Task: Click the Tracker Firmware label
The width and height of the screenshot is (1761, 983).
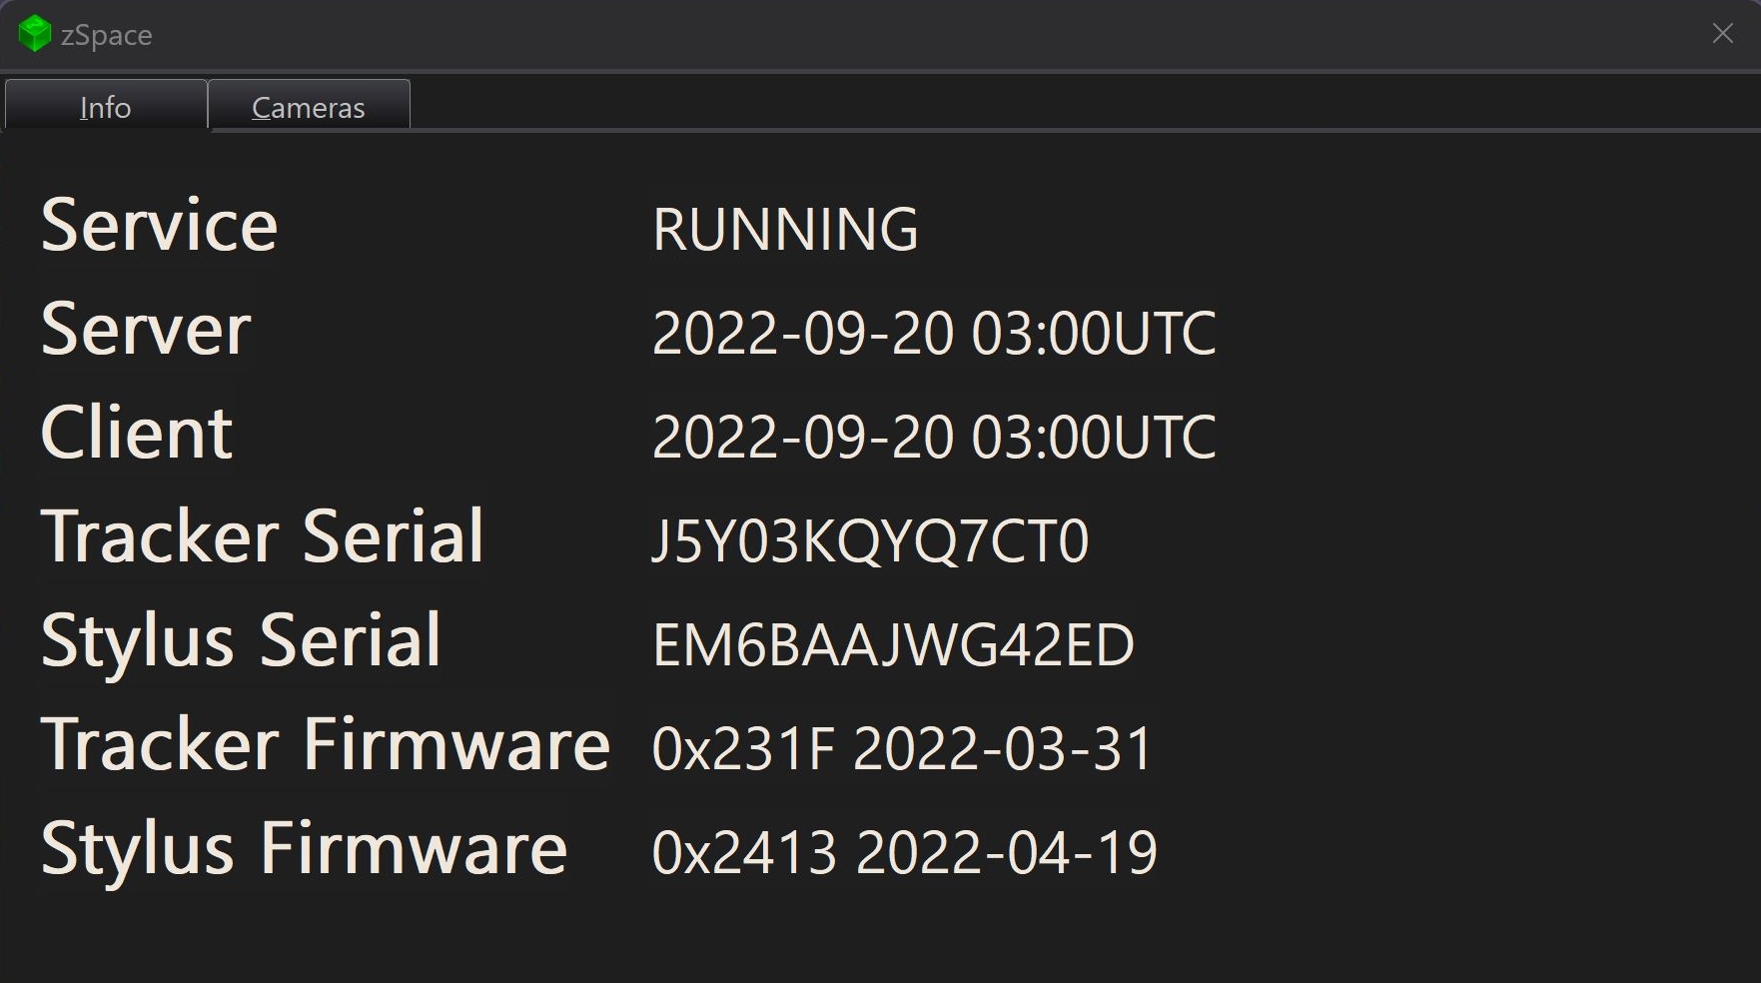Action: click(325, 745)
